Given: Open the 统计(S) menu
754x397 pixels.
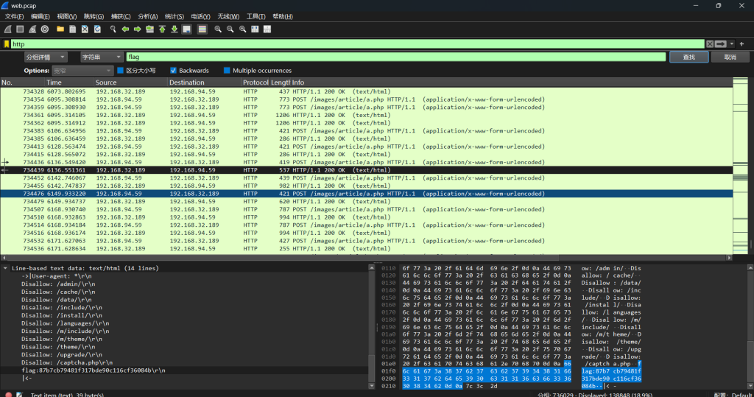Looking at the screenshot, I should [174, 16].
